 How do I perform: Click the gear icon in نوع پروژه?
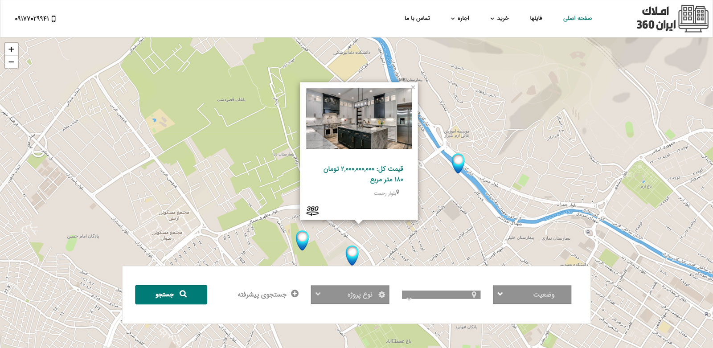(x=382, y=295)
